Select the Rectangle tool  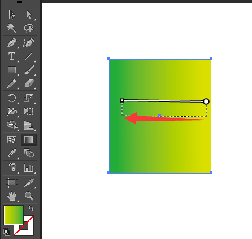[x=12, y=70]
